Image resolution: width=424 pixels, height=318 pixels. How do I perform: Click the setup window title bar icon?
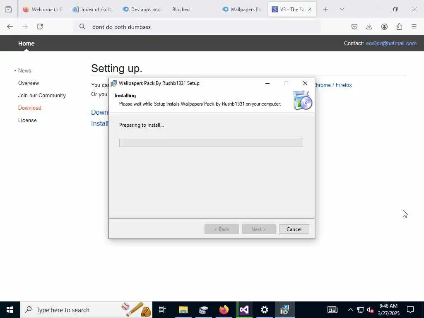tap(113, 83)
